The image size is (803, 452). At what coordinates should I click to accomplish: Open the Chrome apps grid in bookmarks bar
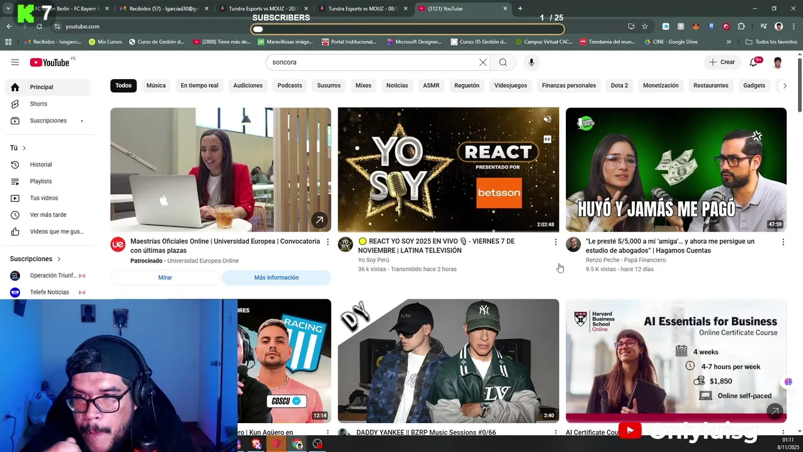point(8,42)
